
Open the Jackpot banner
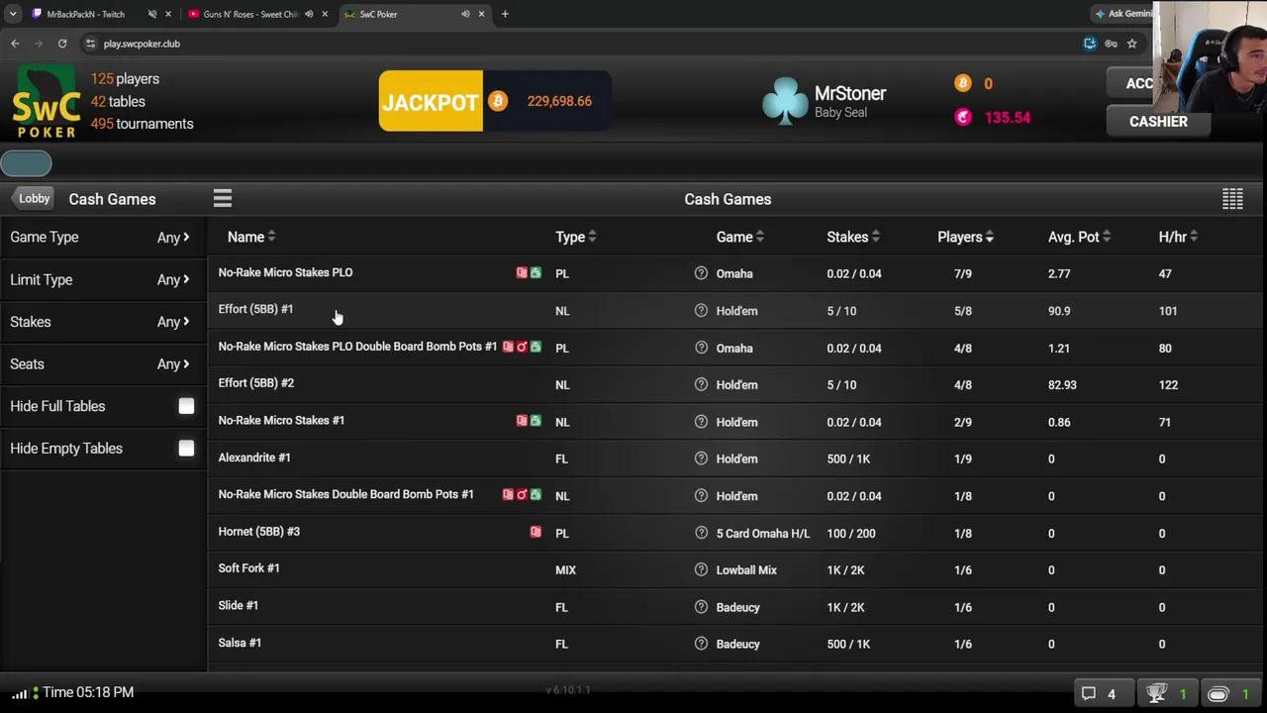pyautogui.click(x=494, y=101)
